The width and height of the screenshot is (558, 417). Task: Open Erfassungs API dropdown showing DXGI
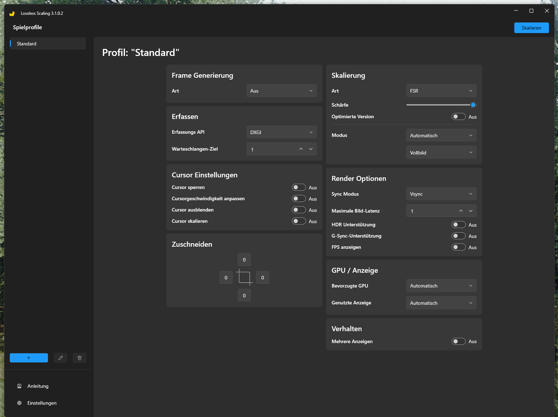pos(282,132)
